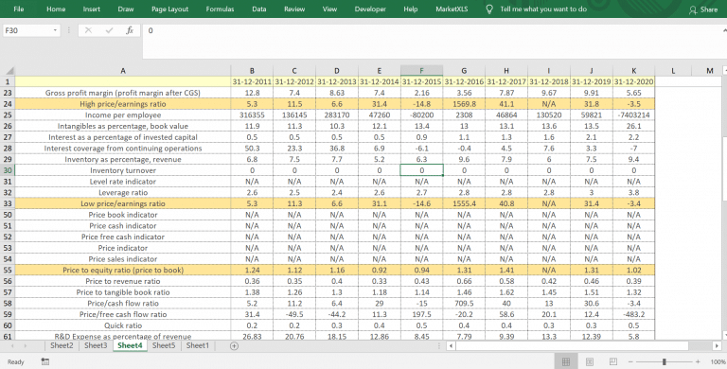Select cell with value 1569.8
This screenshot has height=369, width=727.
point(464,104)
